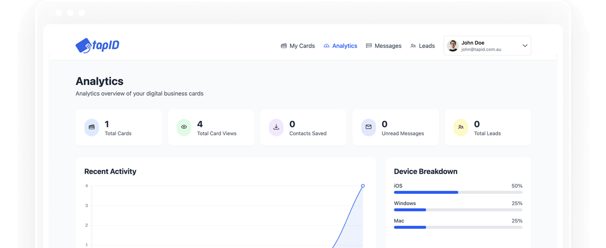Viewport: 606px width, 248px height.
Task: Open the Messages tab
Action: (x=384, y=46)
